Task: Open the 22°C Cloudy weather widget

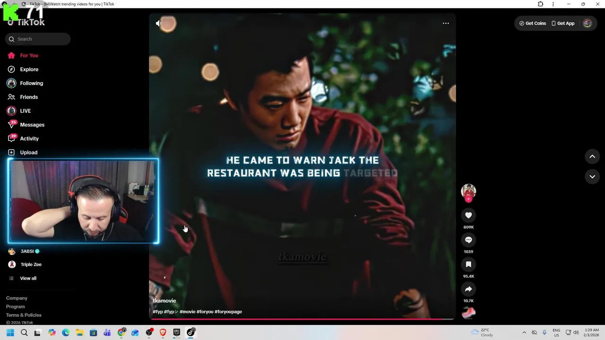Action: (x=482, y=332)
